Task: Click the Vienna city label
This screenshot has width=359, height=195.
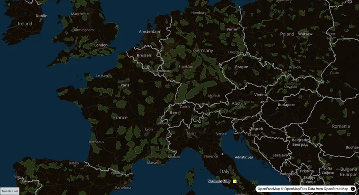Action: point(260,95)
